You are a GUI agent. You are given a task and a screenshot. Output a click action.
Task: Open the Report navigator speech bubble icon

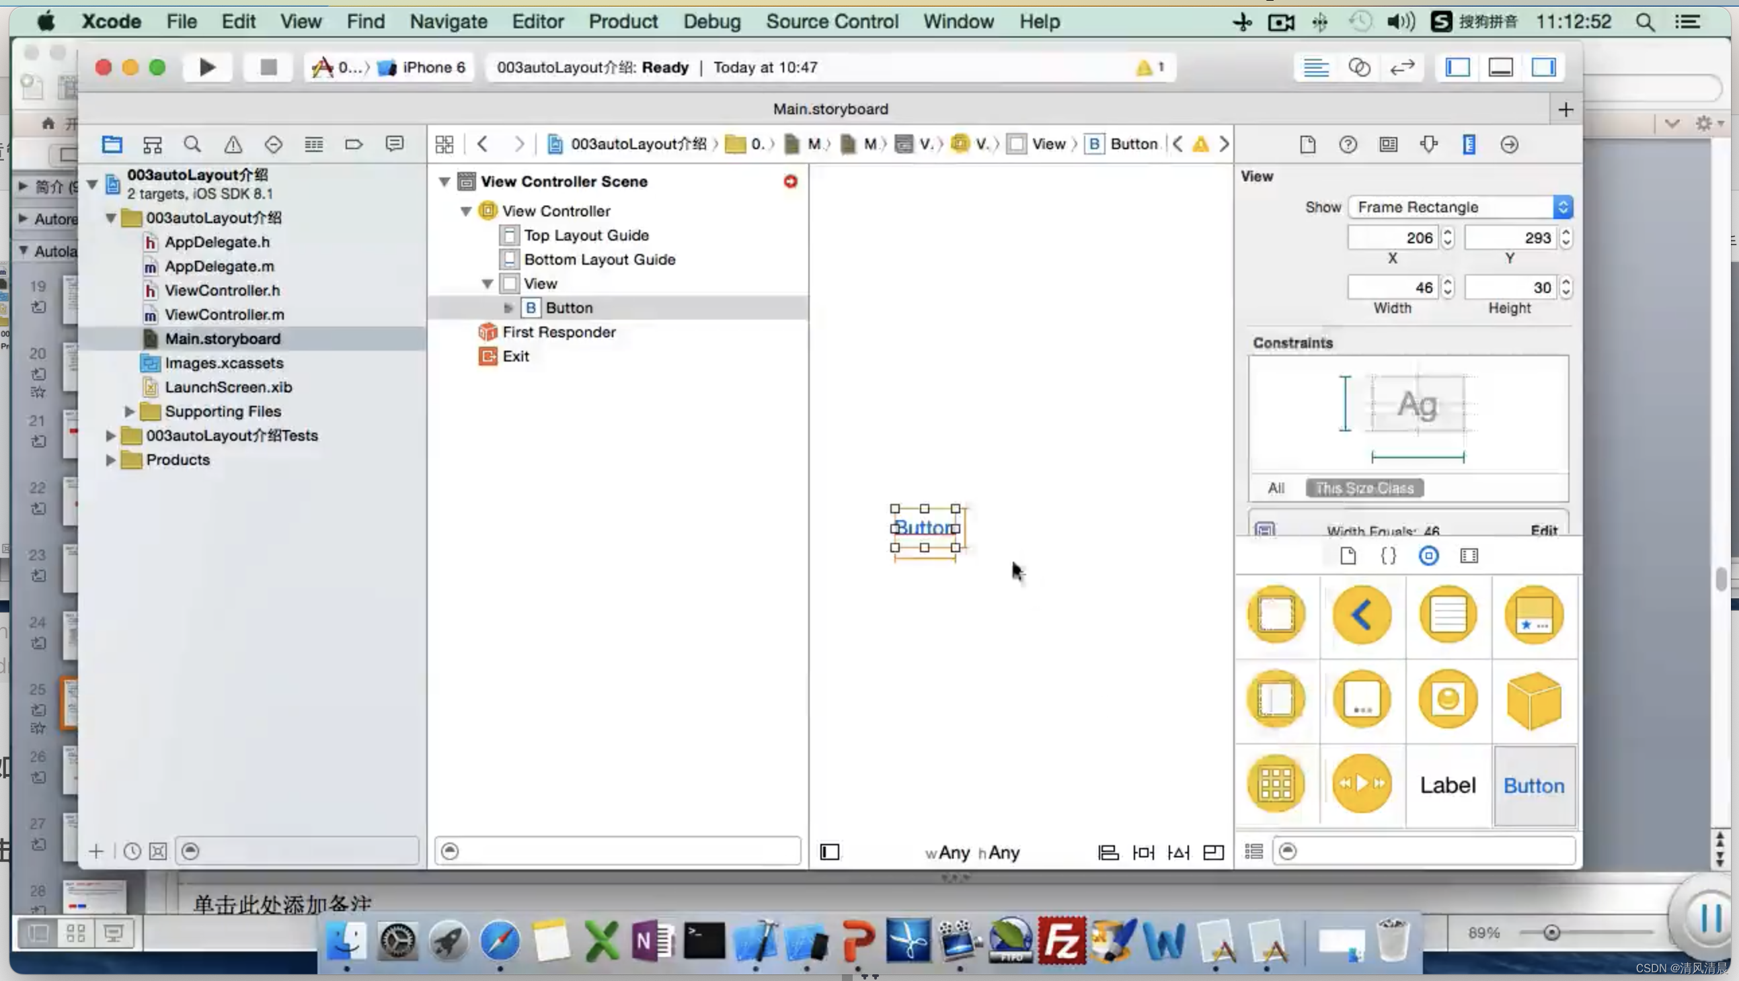394,144
